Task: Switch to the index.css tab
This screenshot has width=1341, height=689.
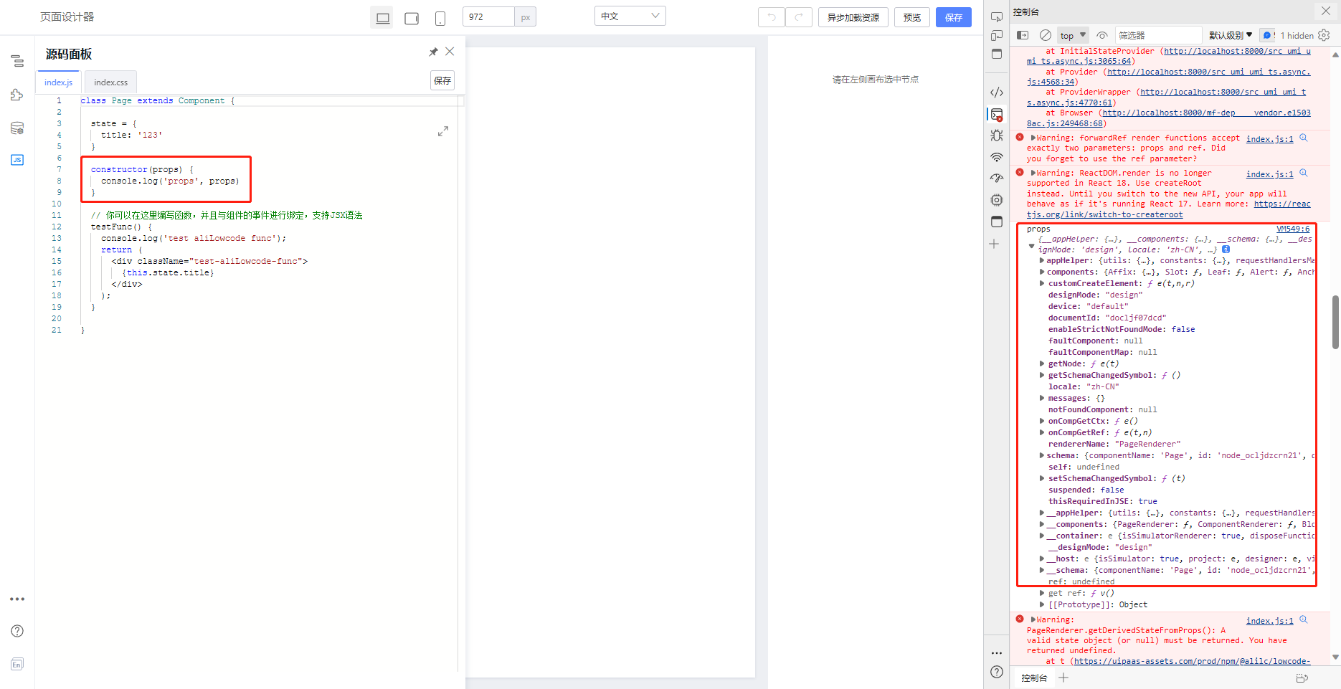Action: coord(110,81)
